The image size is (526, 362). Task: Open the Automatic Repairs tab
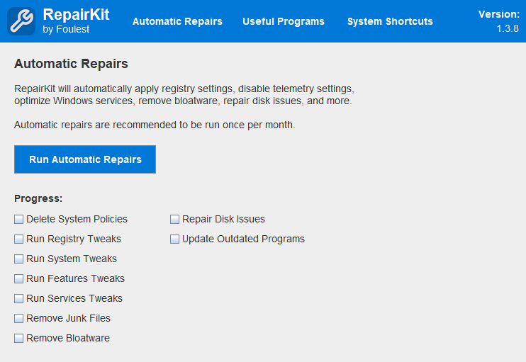(177, 21)
